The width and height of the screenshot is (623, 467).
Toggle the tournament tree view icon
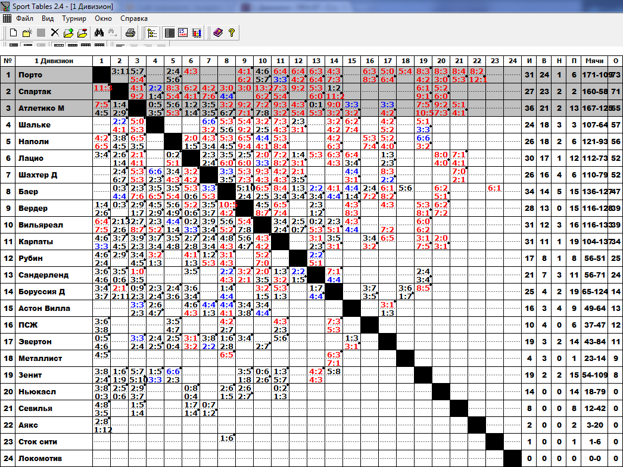click(152, 33)
